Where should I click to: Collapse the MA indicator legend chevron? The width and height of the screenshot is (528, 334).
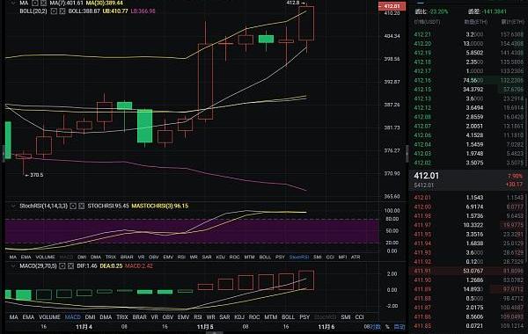(13, 3)
